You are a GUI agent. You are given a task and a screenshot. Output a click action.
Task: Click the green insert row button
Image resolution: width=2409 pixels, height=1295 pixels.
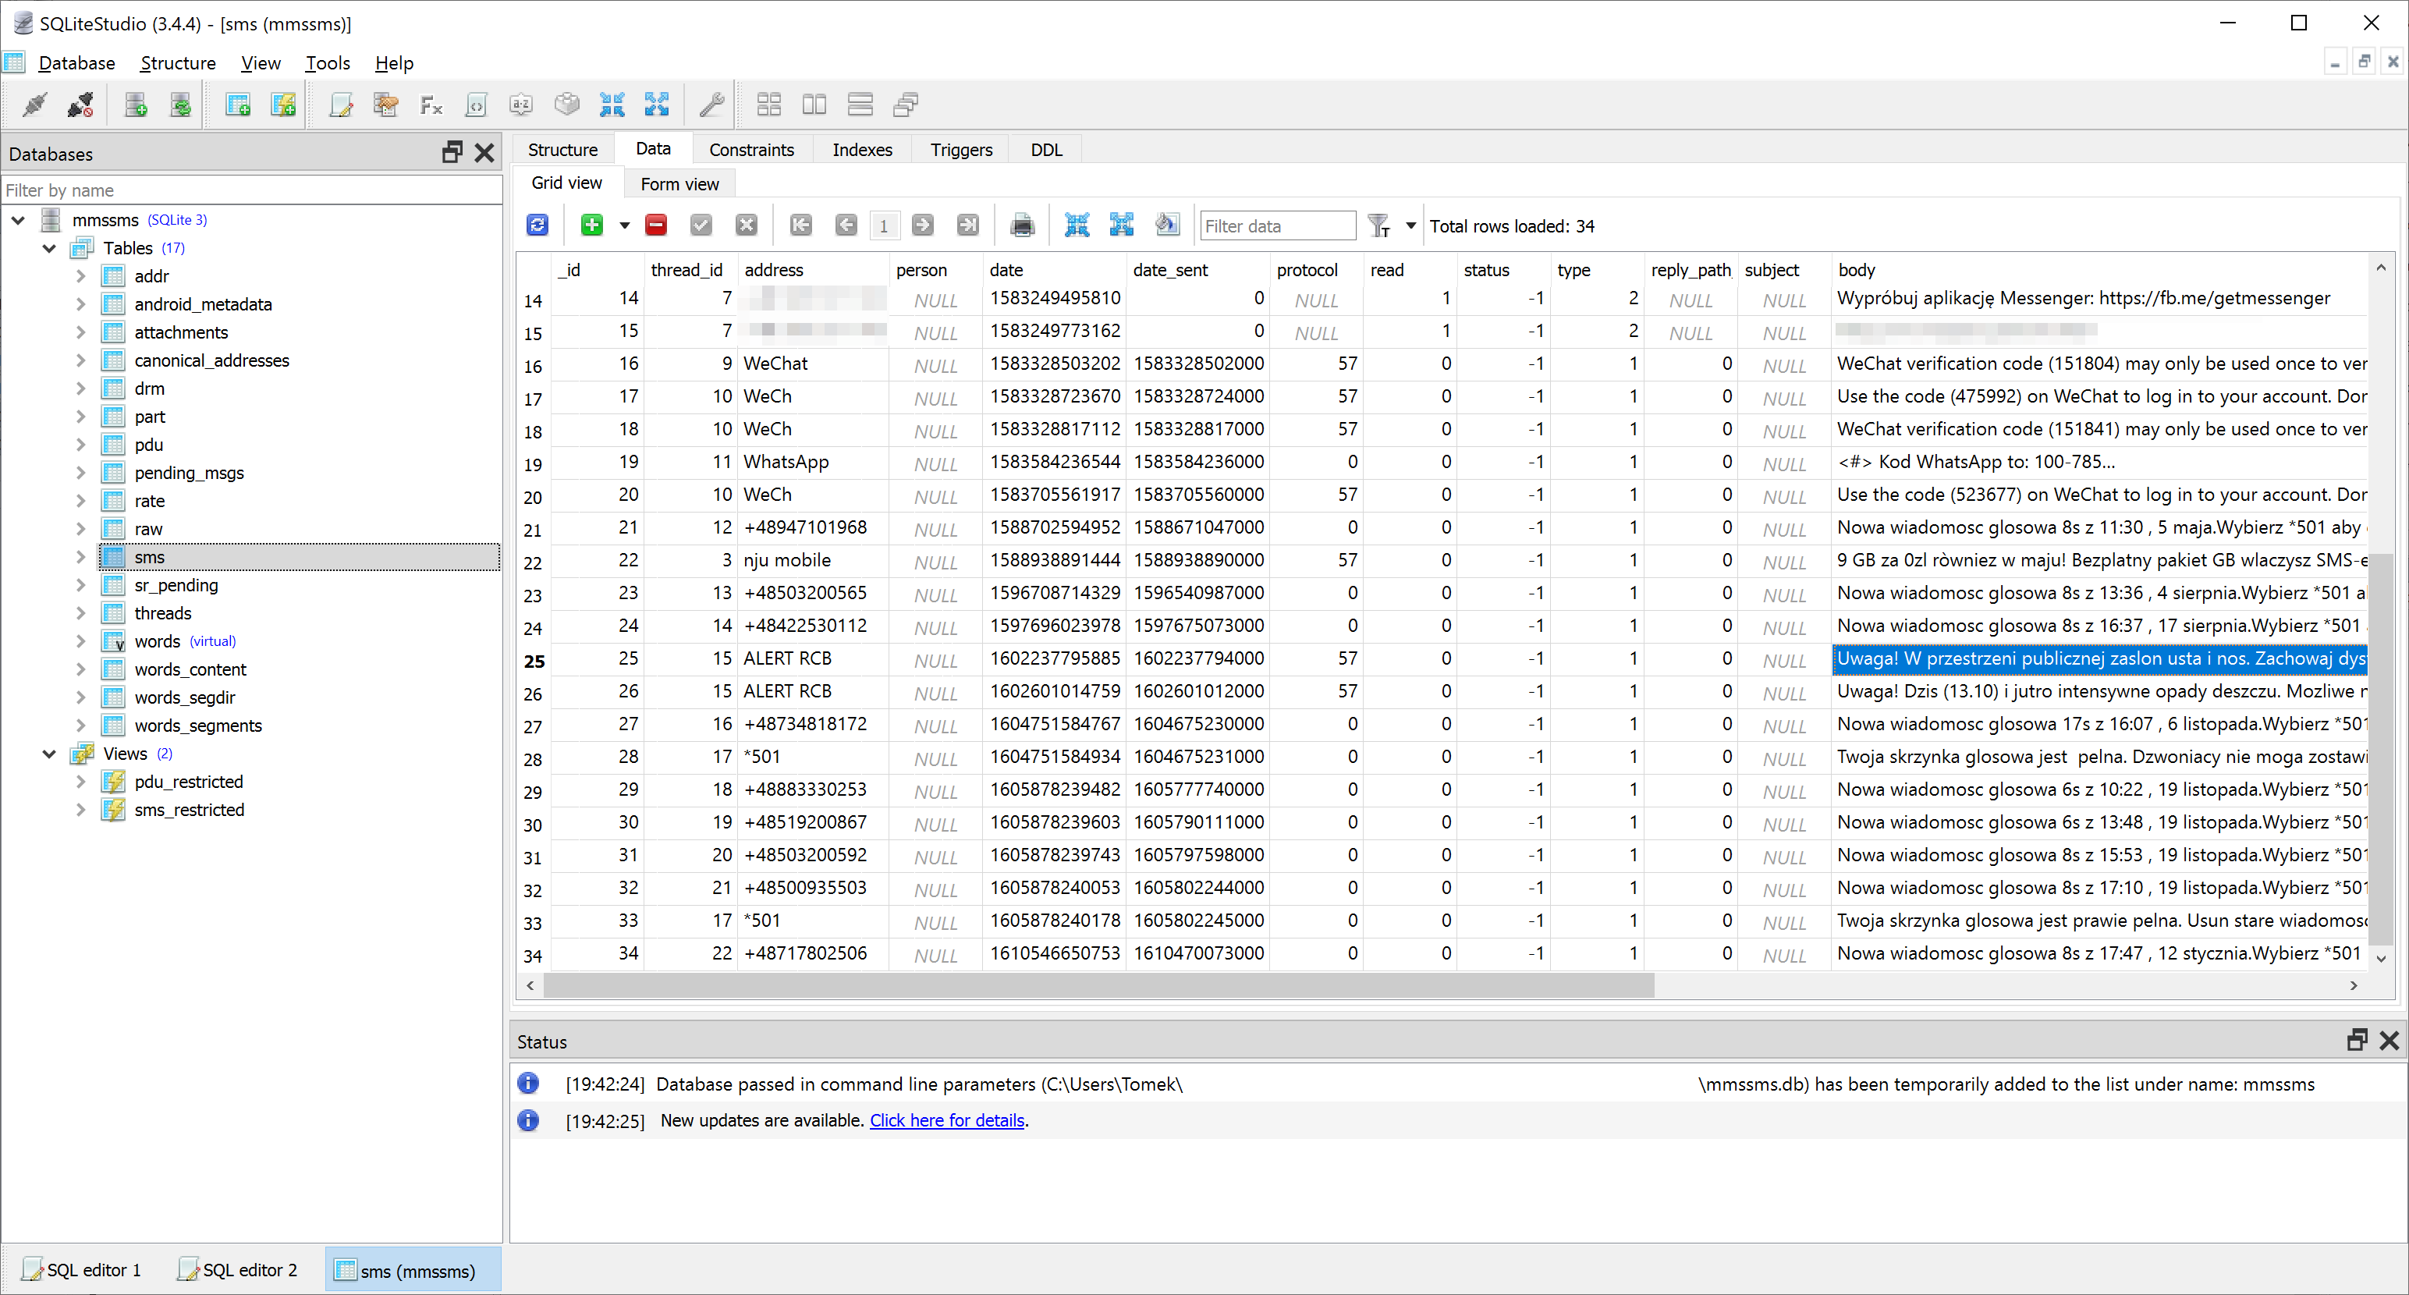591,225
